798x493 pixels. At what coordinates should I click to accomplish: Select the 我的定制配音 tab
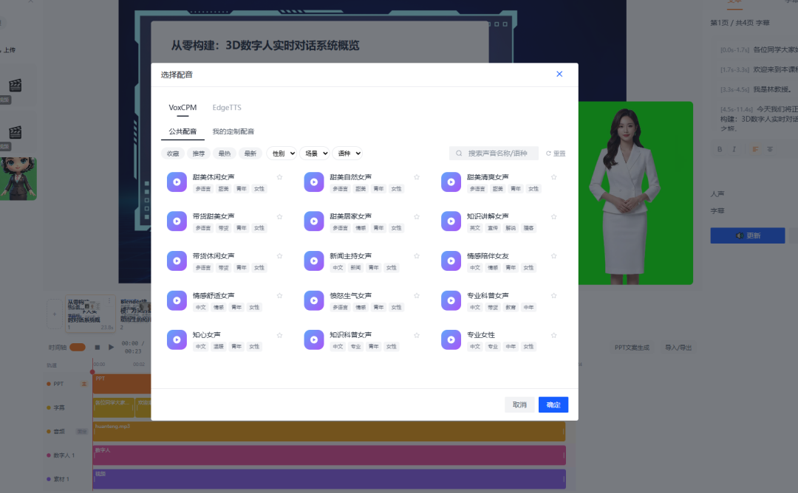233,131
